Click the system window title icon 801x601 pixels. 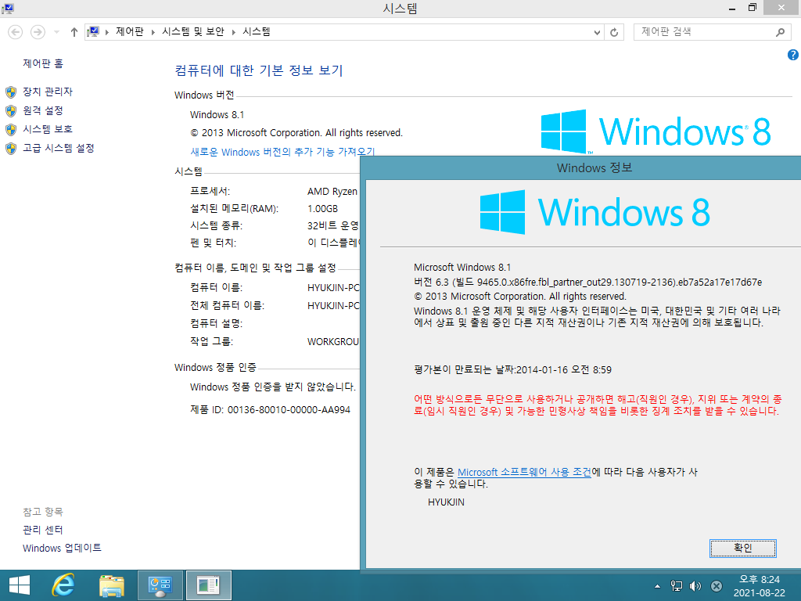pos(7,8)
